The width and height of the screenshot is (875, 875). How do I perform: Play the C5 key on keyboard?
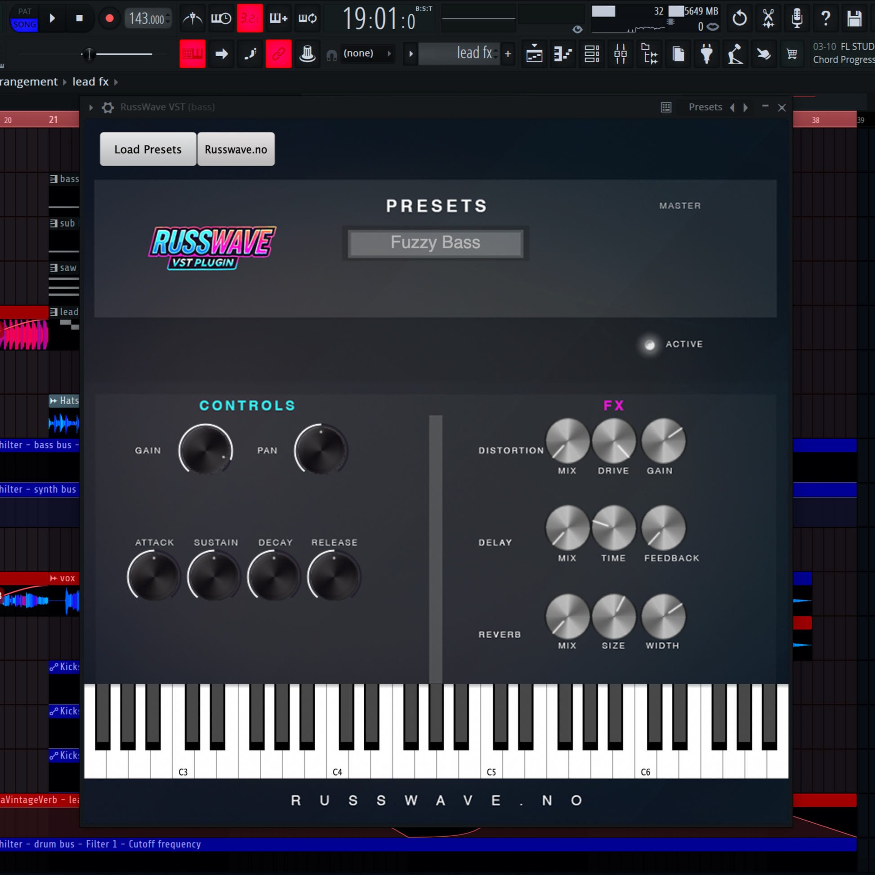pos(491,765)
